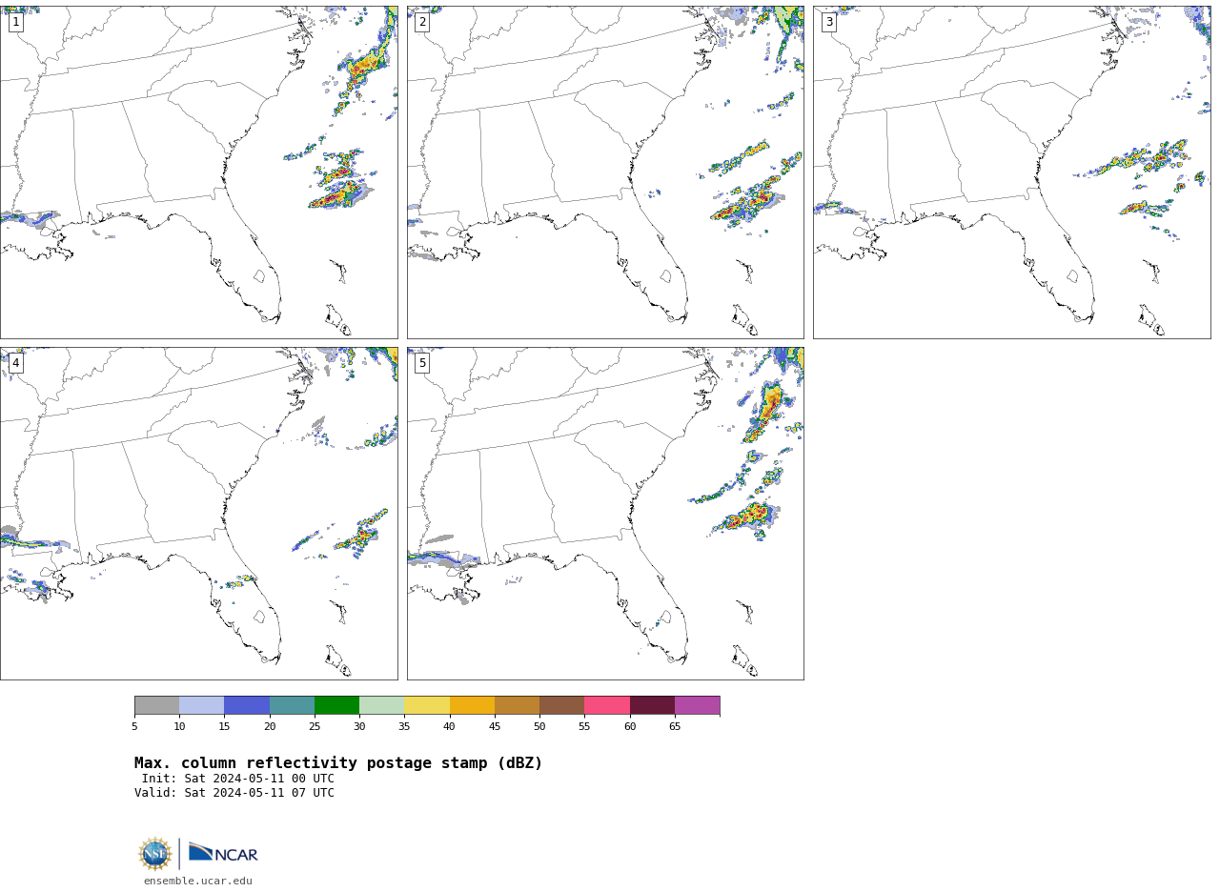Click the maroon 60-65 dBZ swatch
Image resolution: width=1220 pixels, height=892 pixels.
coord(652,705)
